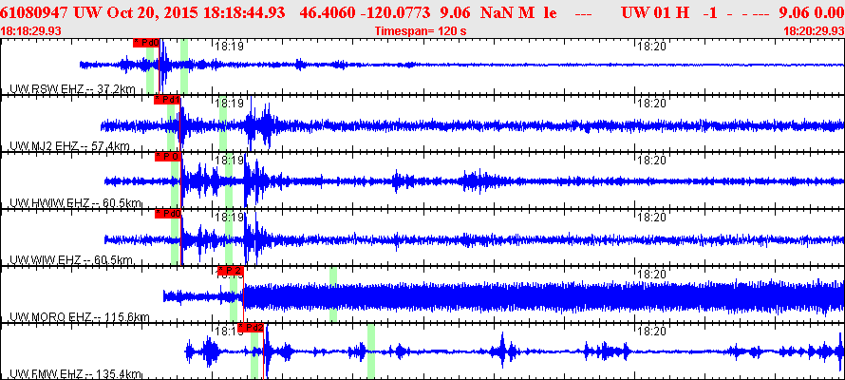Click the end time 18:20:29.93
The width and height of the screenshot is (845, 380).
pos(814,31)
